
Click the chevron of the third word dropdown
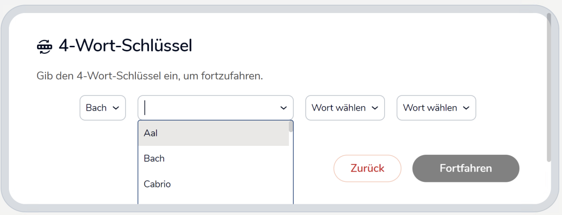click(x=375, y=108)
